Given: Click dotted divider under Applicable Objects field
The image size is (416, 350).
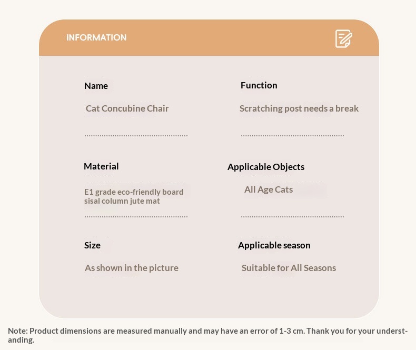Looking at the screenshot, I should tap(292, 217).
